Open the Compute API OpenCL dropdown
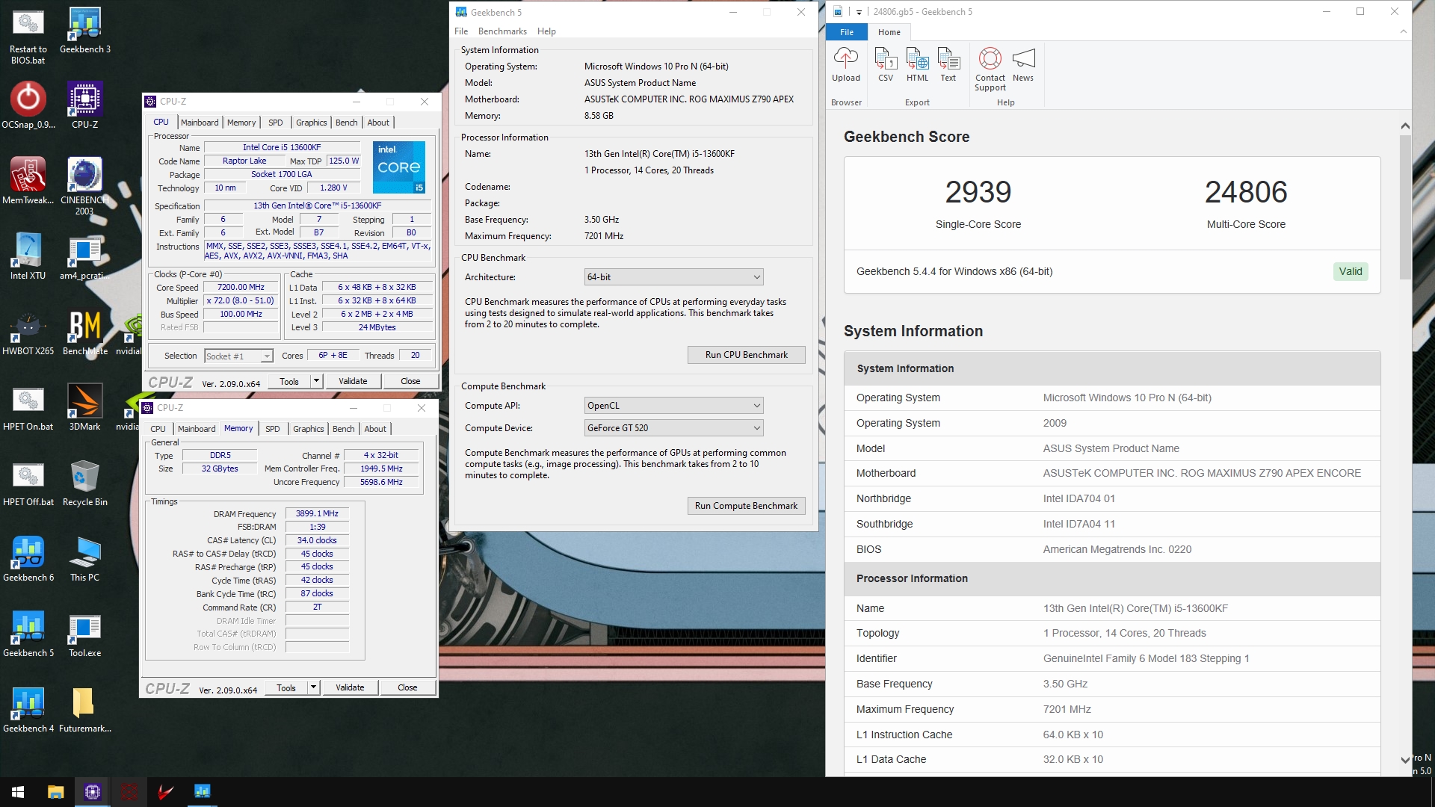The image size is (1435, 807). pos(673,406)
